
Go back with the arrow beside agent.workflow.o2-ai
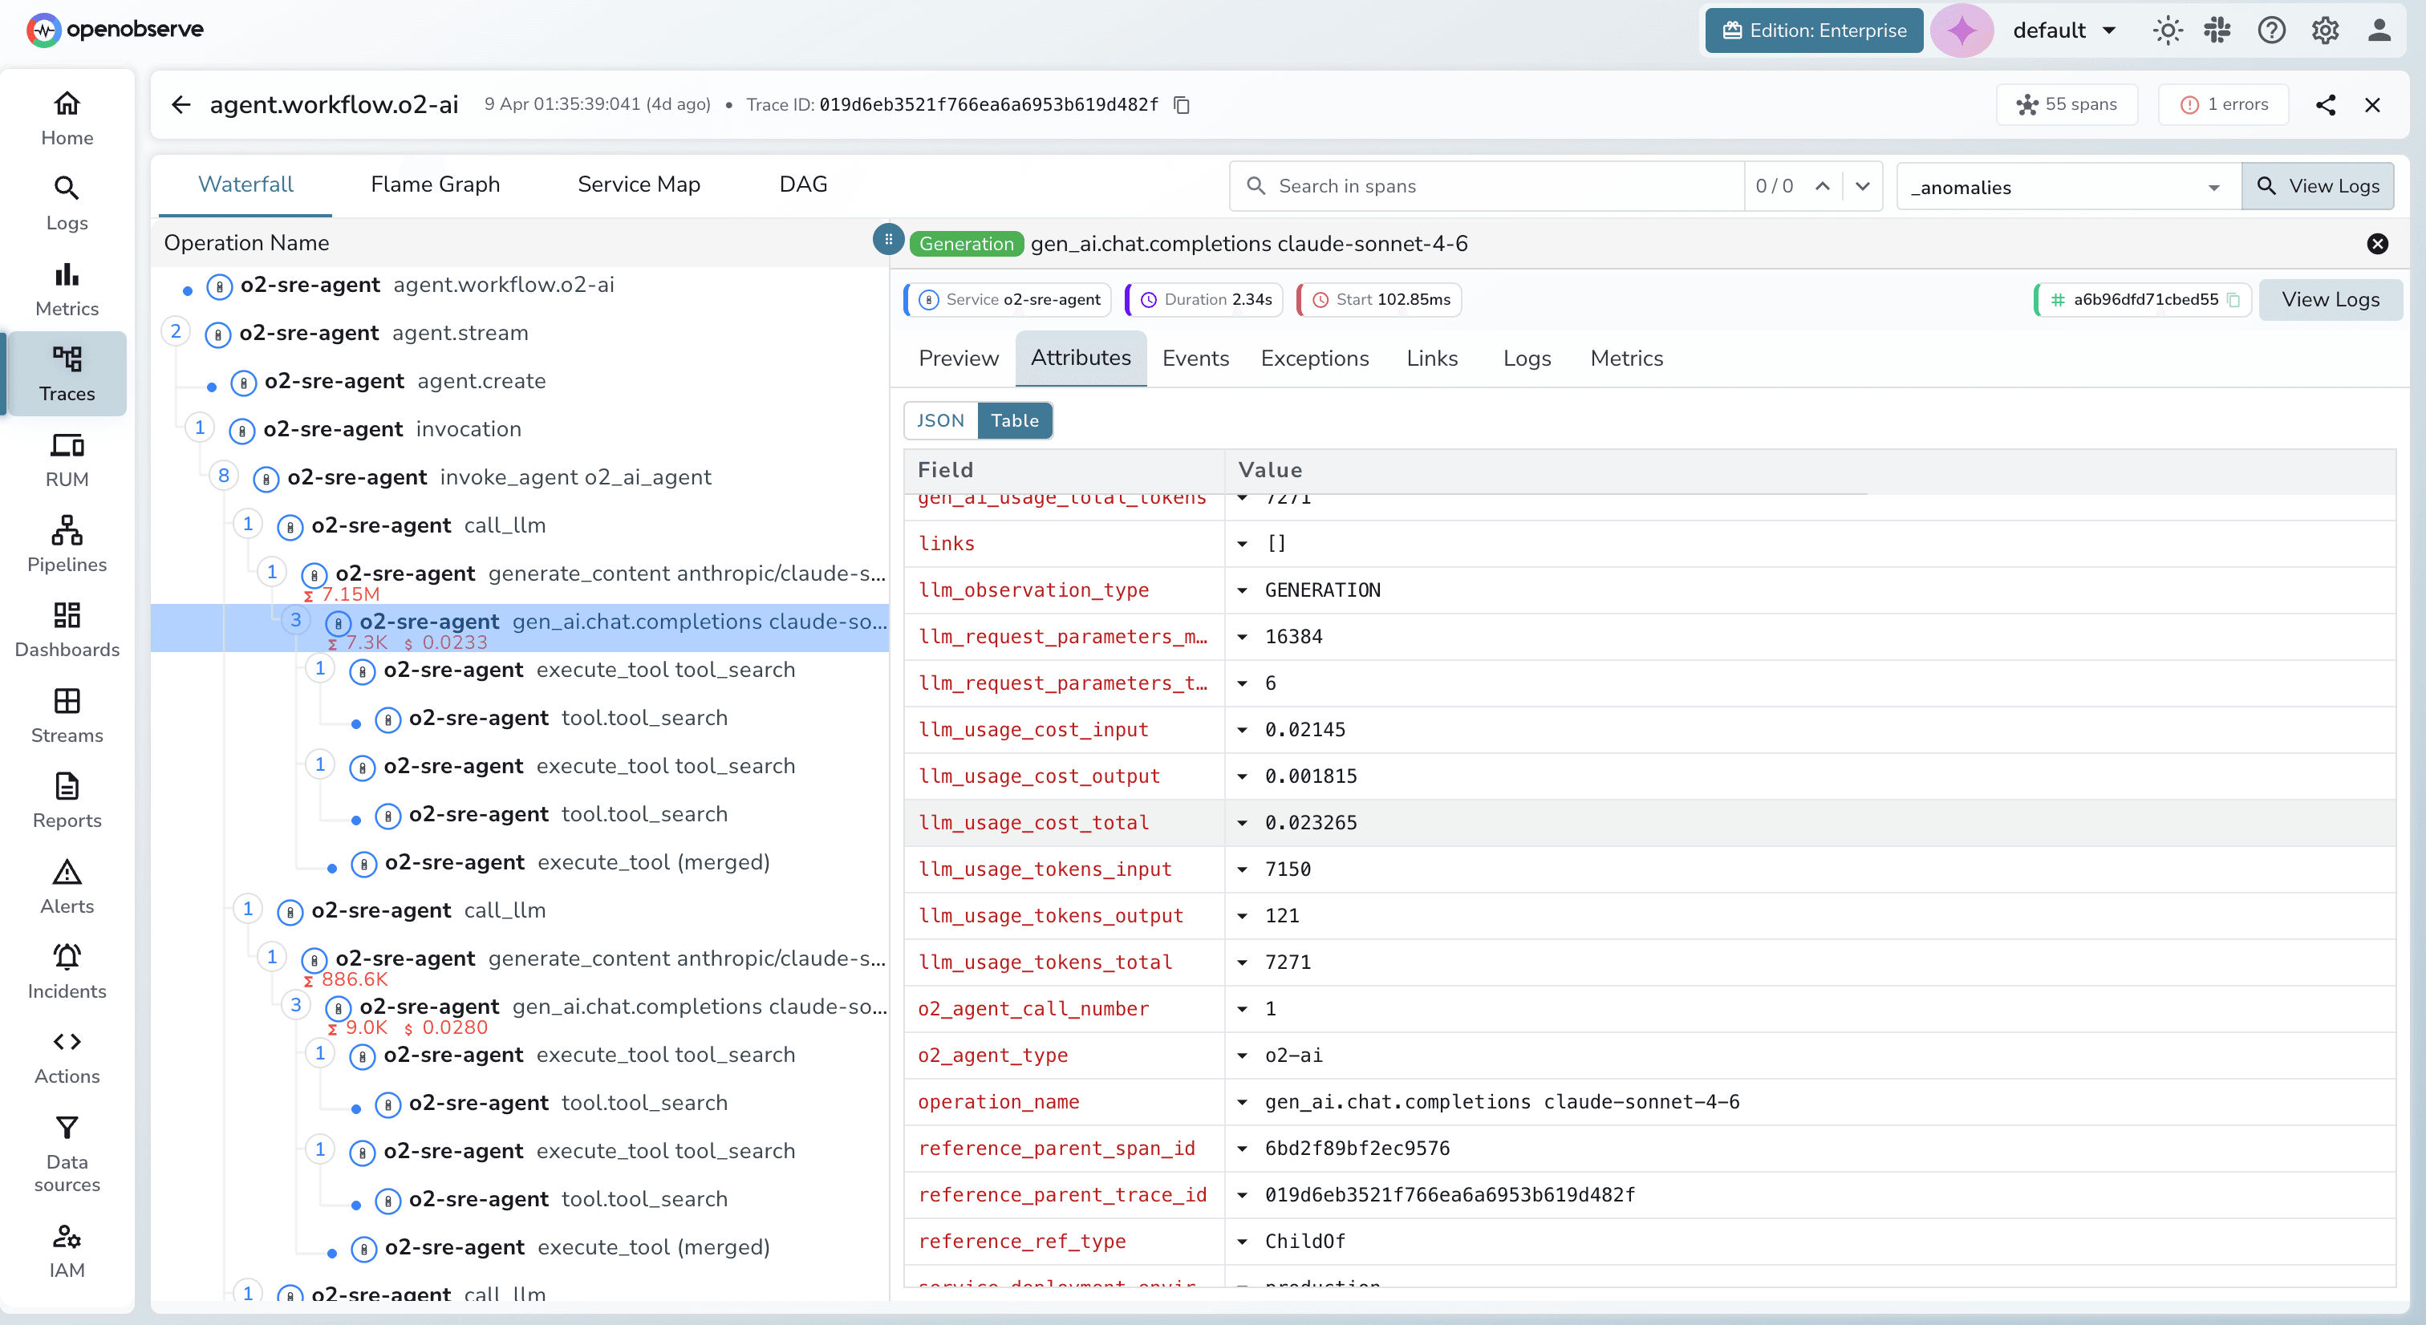[181, 104]
